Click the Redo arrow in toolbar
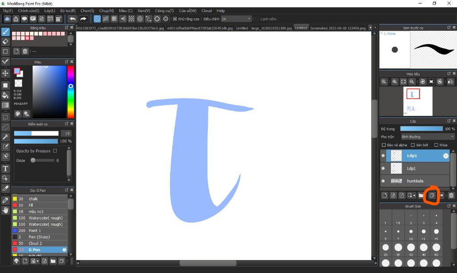This screenshot has height=273, width=457. coord(83,19)
